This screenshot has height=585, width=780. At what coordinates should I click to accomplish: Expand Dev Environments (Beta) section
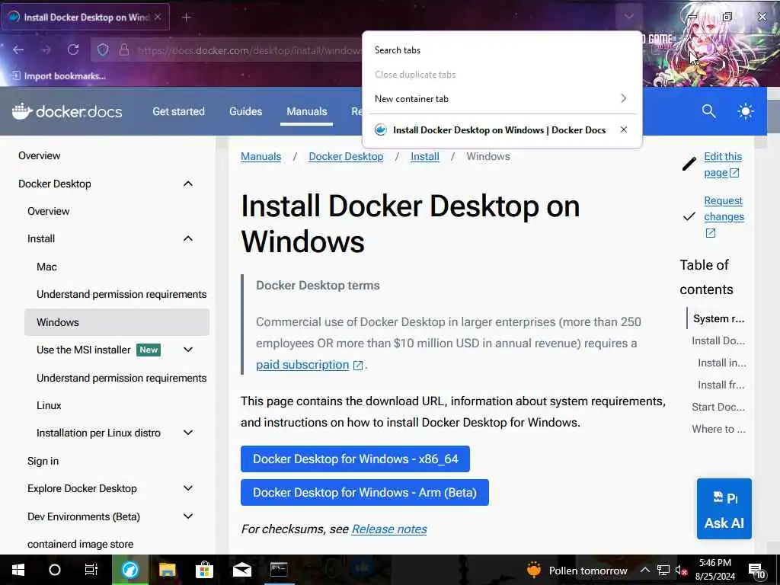coord(188,516)
